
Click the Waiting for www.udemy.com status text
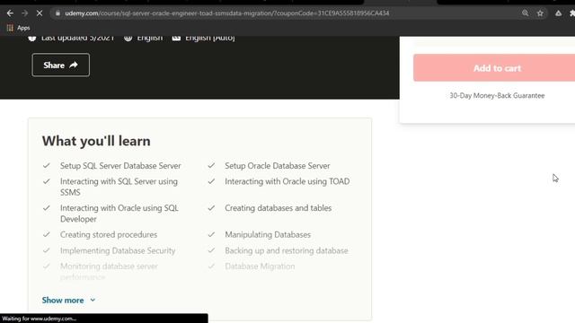click(x=39, y=319)
